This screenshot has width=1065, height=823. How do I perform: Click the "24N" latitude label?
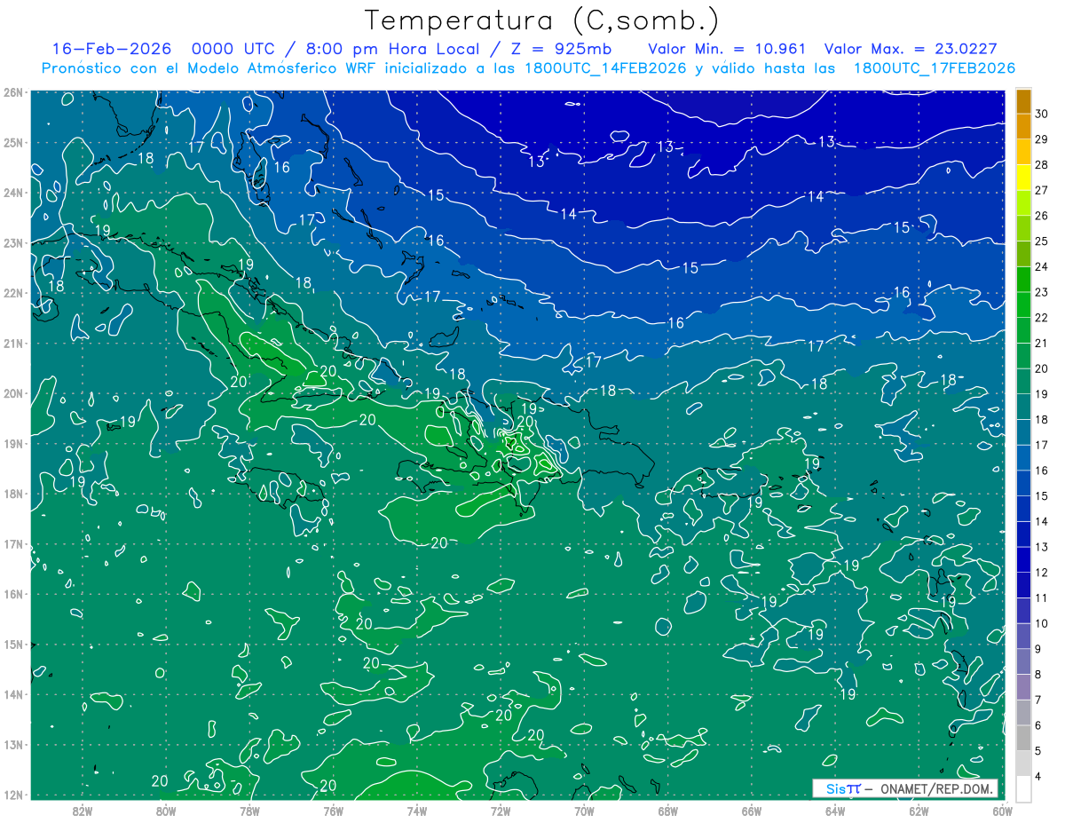pos(13,193)
